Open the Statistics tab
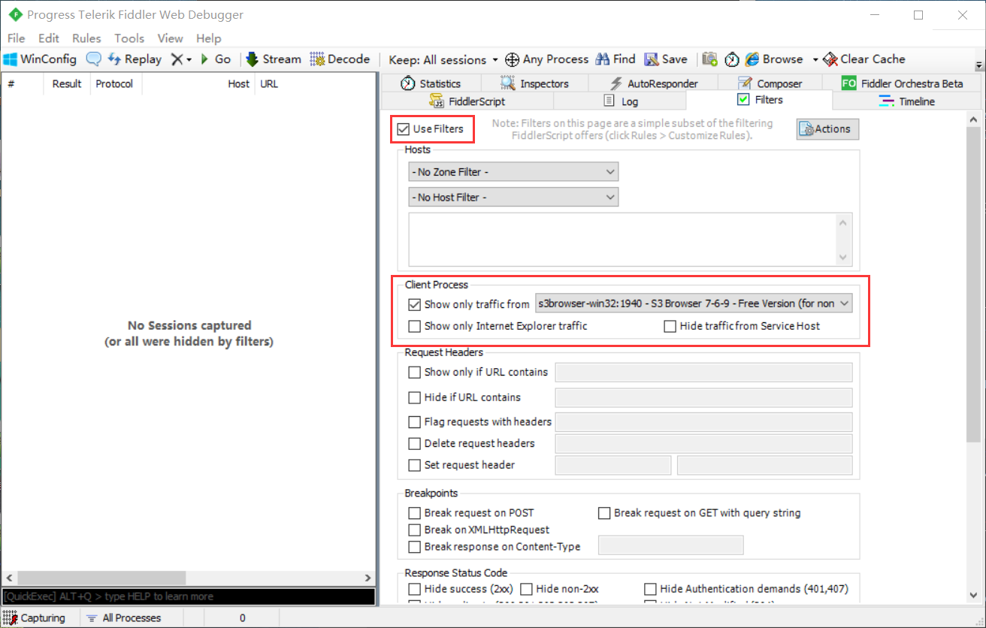The height and width of the screenshot is (628, 986). point(431,83)
